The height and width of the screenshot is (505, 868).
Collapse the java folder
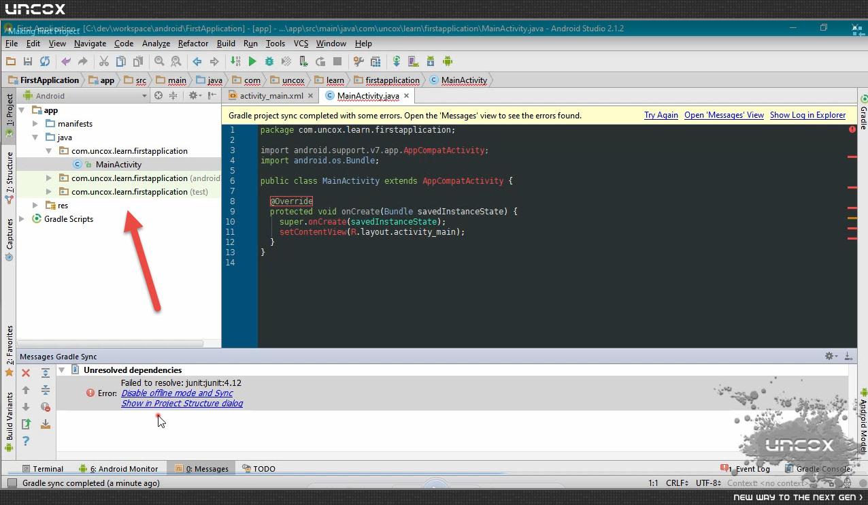click(x=35, y=137)
